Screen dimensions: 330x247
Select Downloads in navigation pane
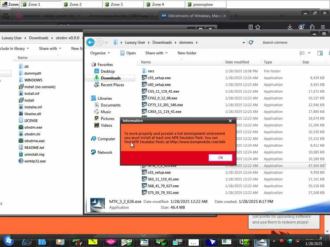(110, 78)
